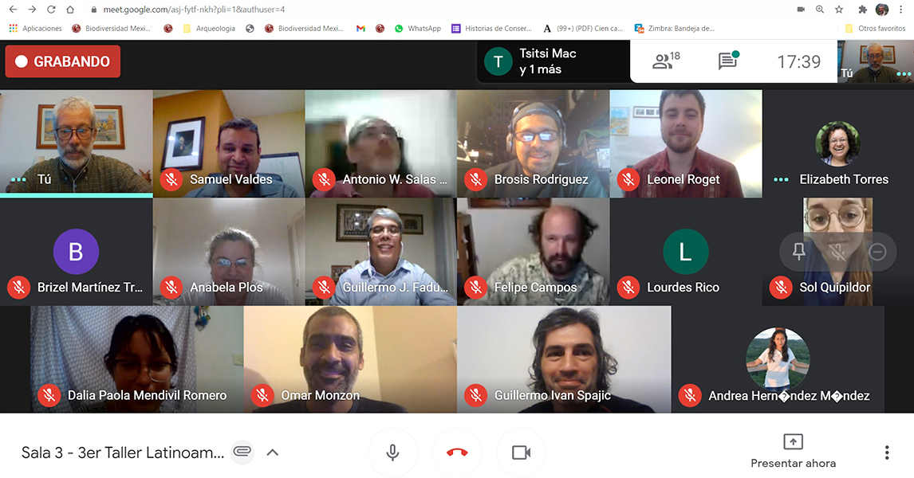Viewport: 914px width, 478px height.
Task: Mute Sol Quipildor's microphone overlay button
Action: click(837, 252)
